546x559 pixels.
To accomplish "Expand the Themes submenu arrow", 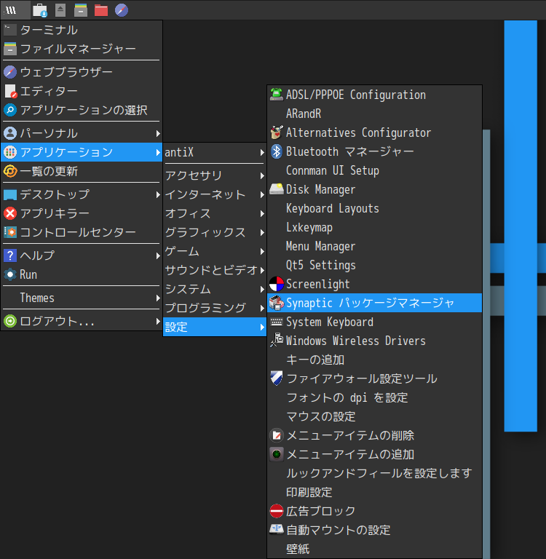I will 158,298.
